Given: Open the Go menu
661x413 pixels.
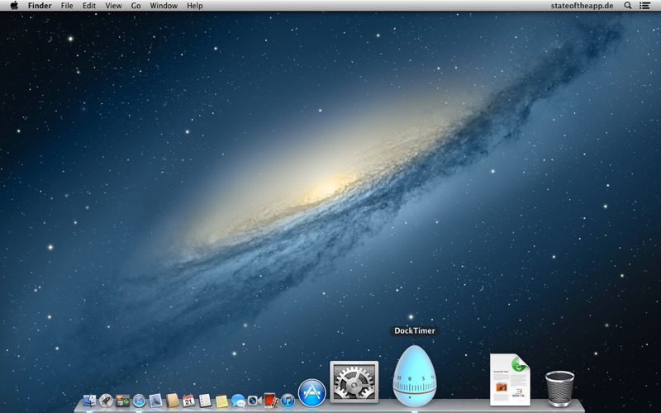Looking at the screenshot, I should point(136,6).
